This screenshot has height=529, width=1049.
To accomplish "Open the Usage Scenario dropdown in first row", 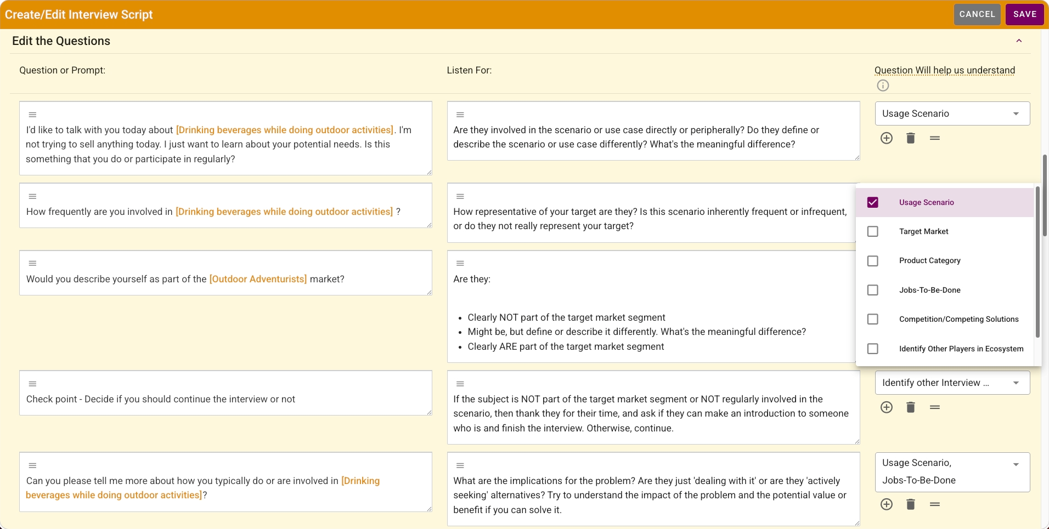I will (x=952, y=113).
